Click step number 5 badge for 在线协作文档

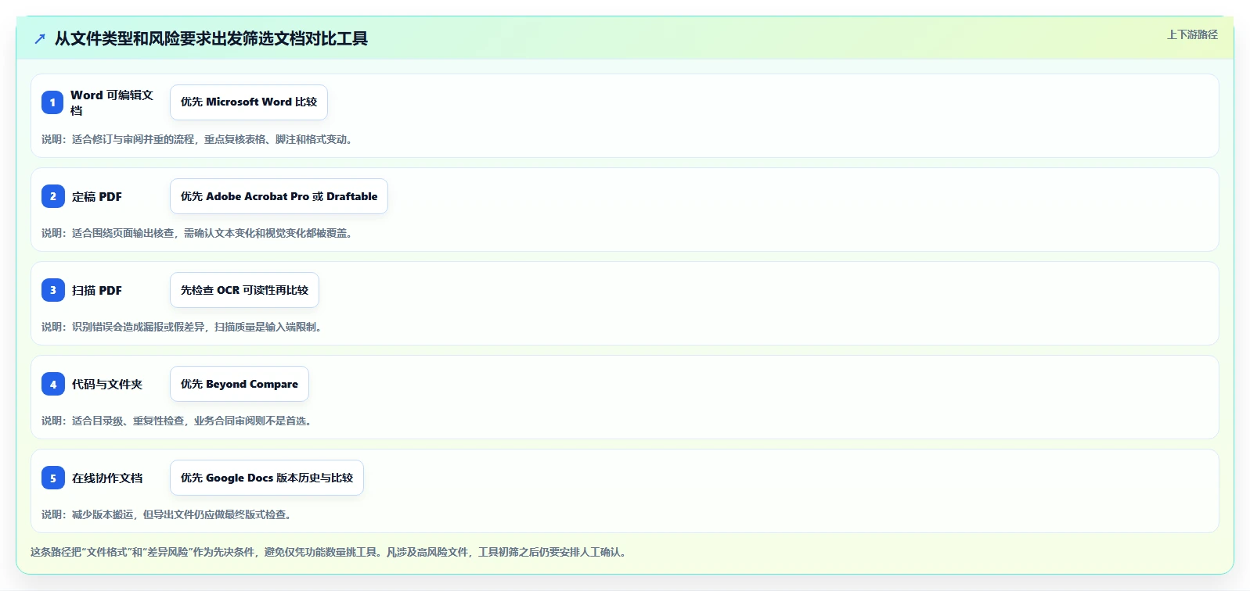[52, 478]
